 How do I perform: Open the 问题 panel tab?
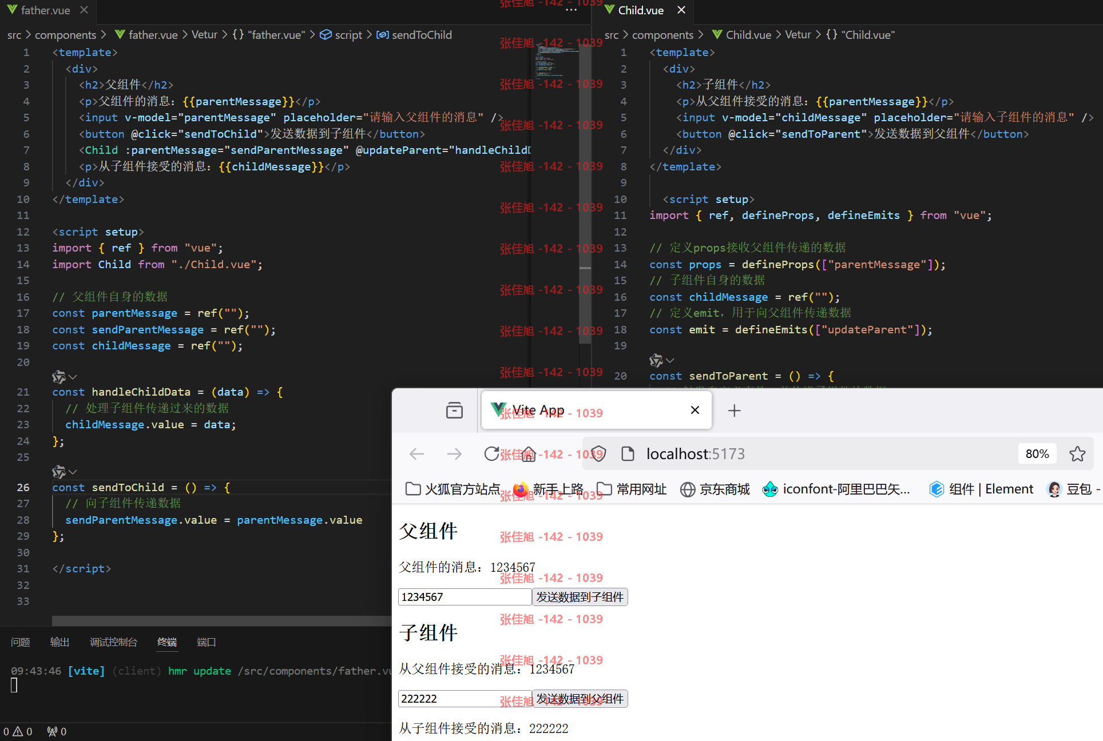point(21,642)
